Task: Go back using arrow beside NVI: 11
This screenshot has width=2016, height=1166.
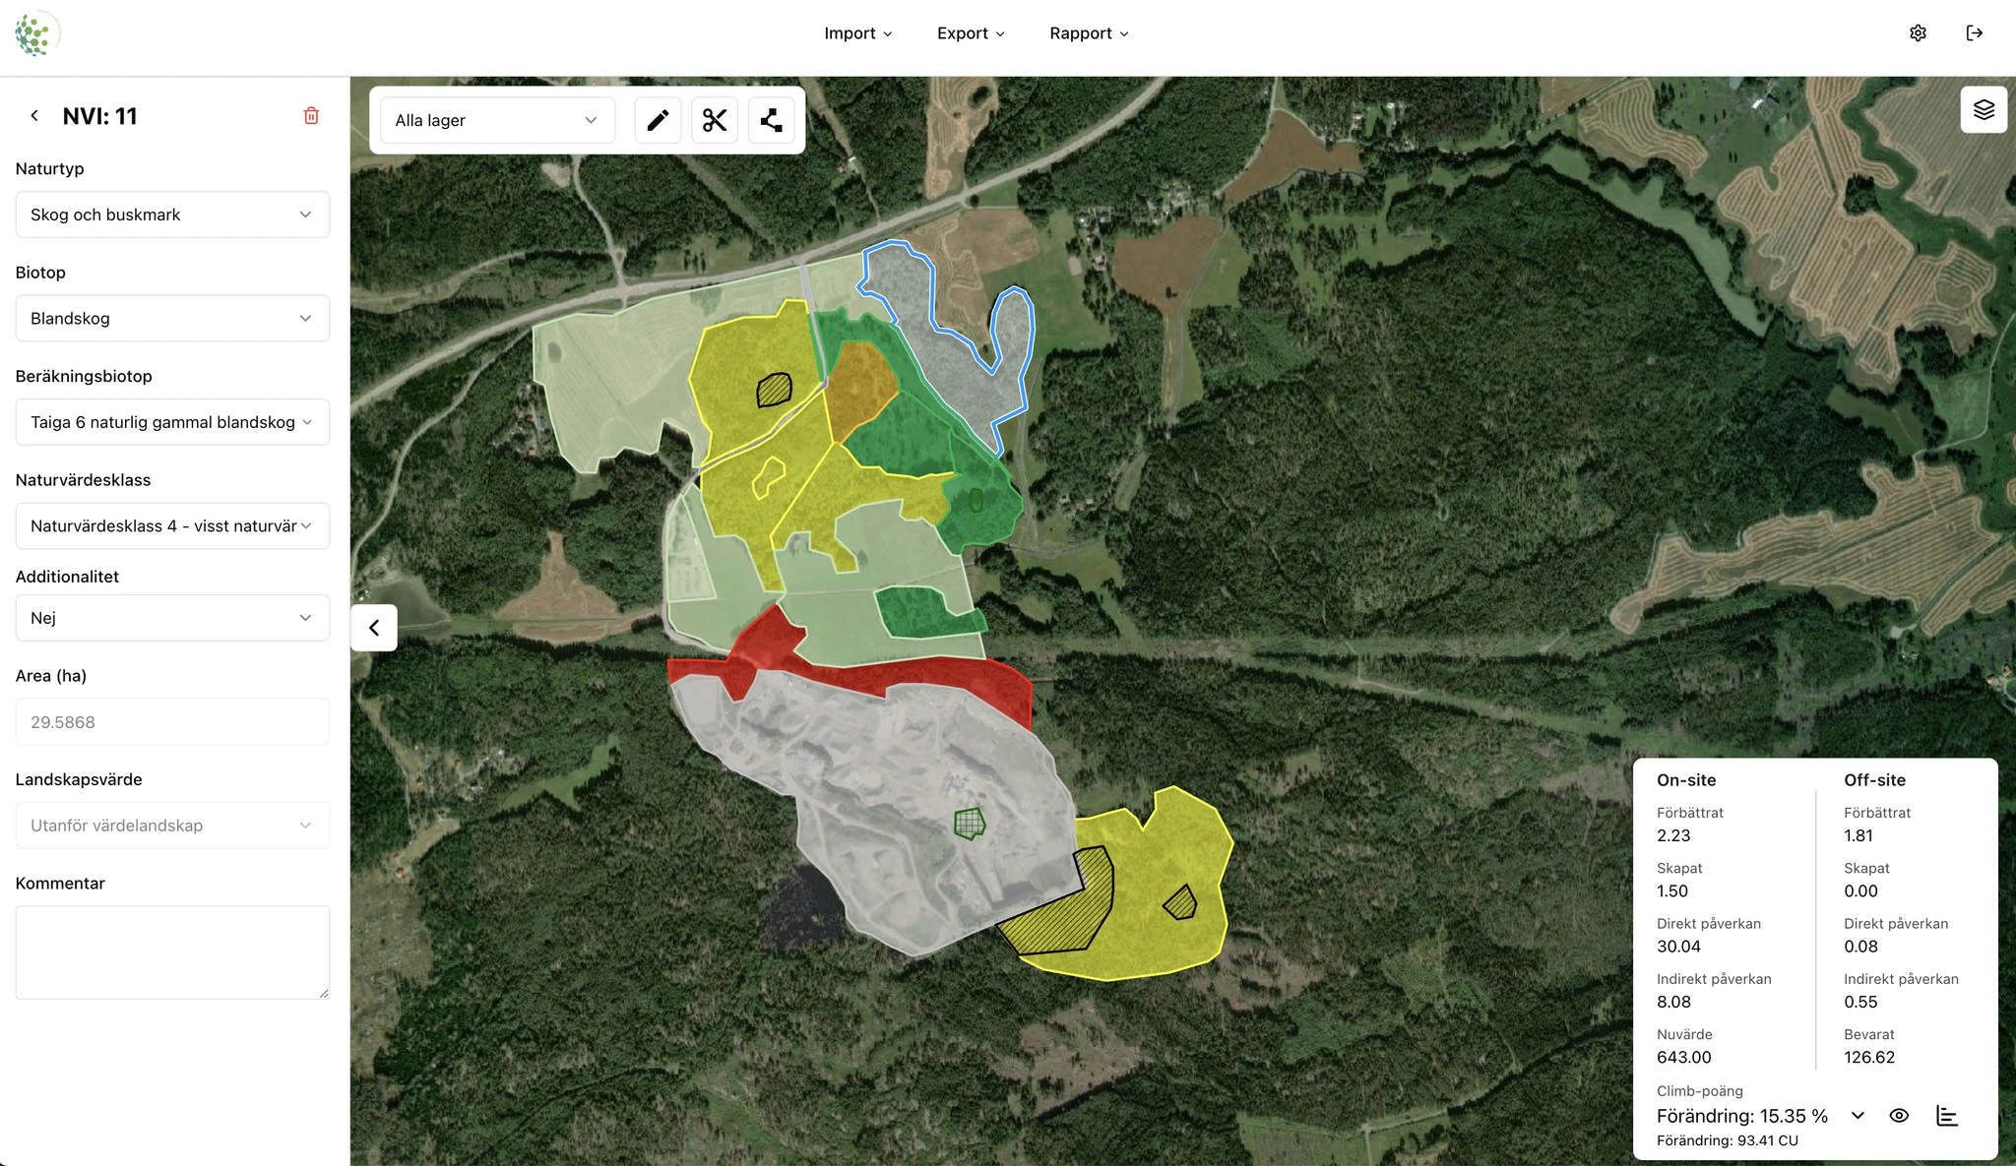Action: tap(34, 116)
